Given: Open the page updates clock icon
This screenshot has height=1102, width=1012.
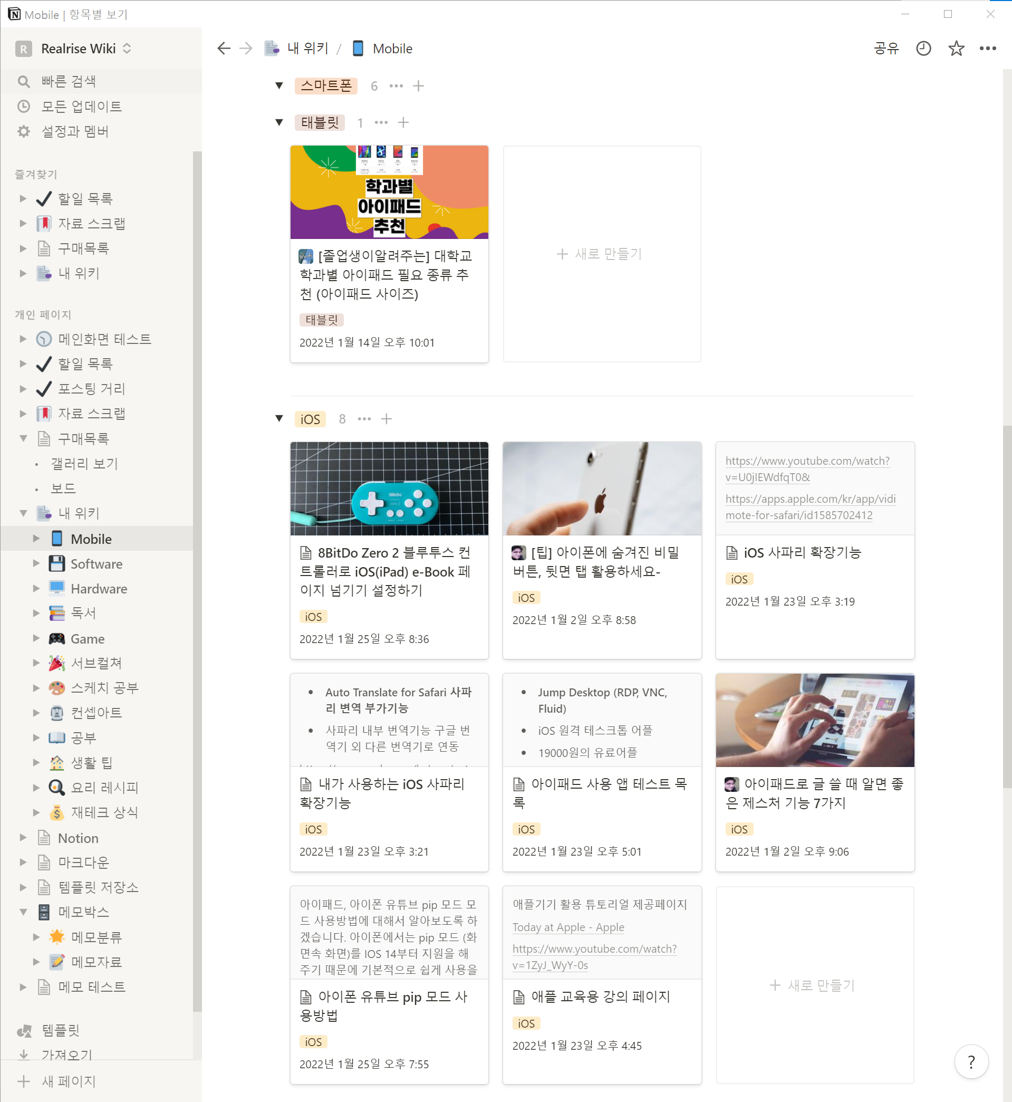Looking at the screenshot, I should [x=923, y=49].
